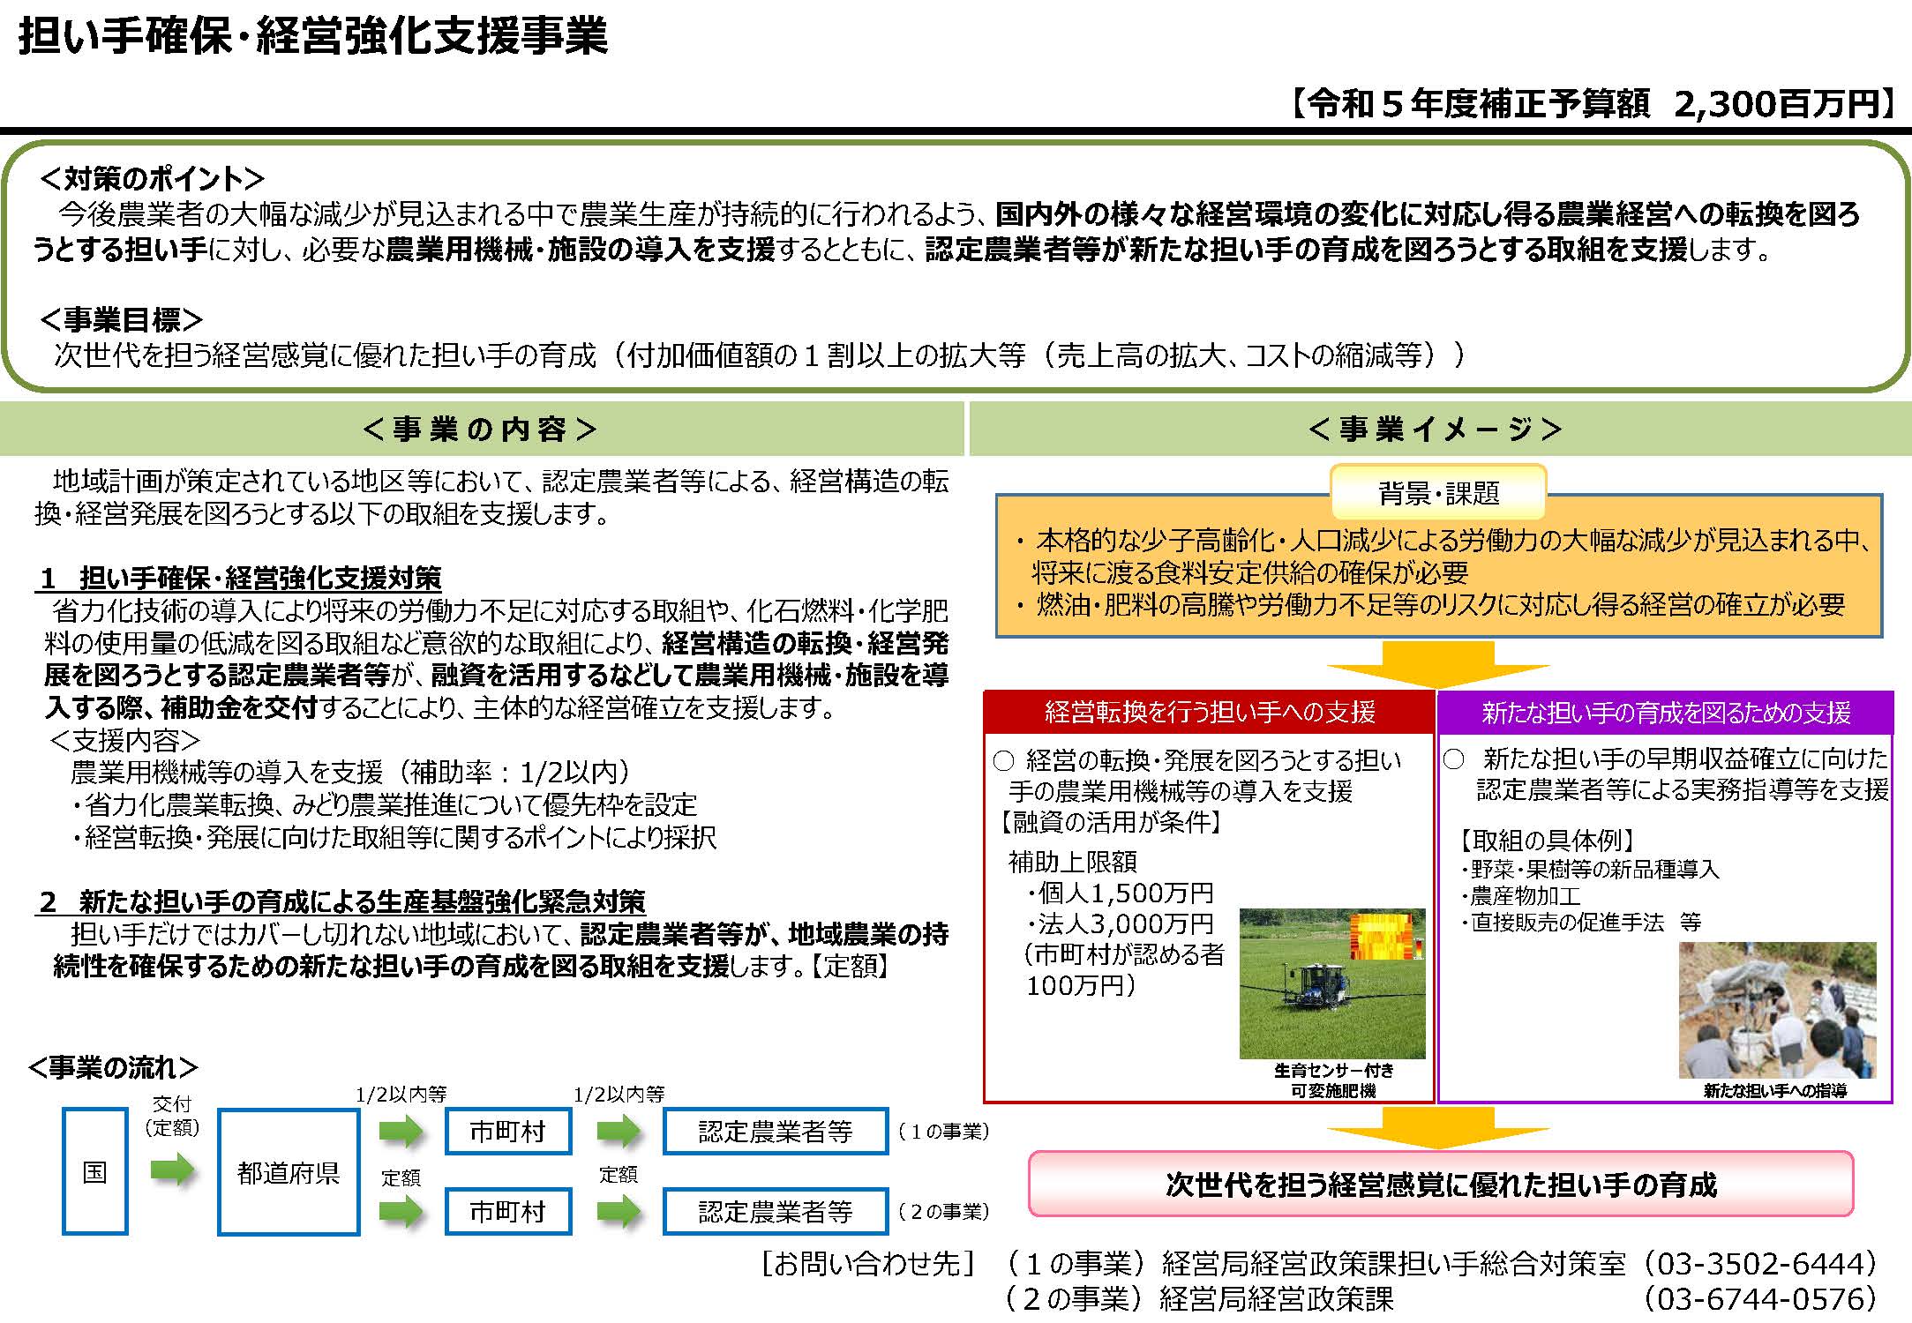
Task: Click the heading <事業目標>
Action: 122,319
